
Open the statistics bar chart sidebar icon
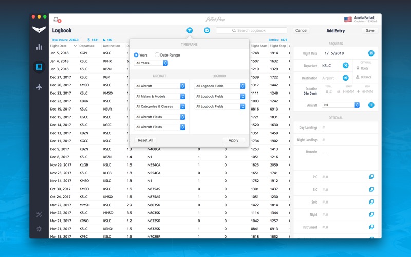point(39,47)
